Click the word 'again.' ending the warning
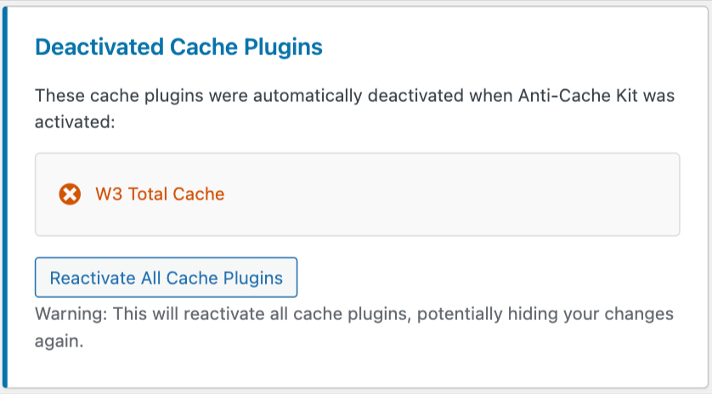The width and height of the screenshot is (712, 394). coord(59,341)
